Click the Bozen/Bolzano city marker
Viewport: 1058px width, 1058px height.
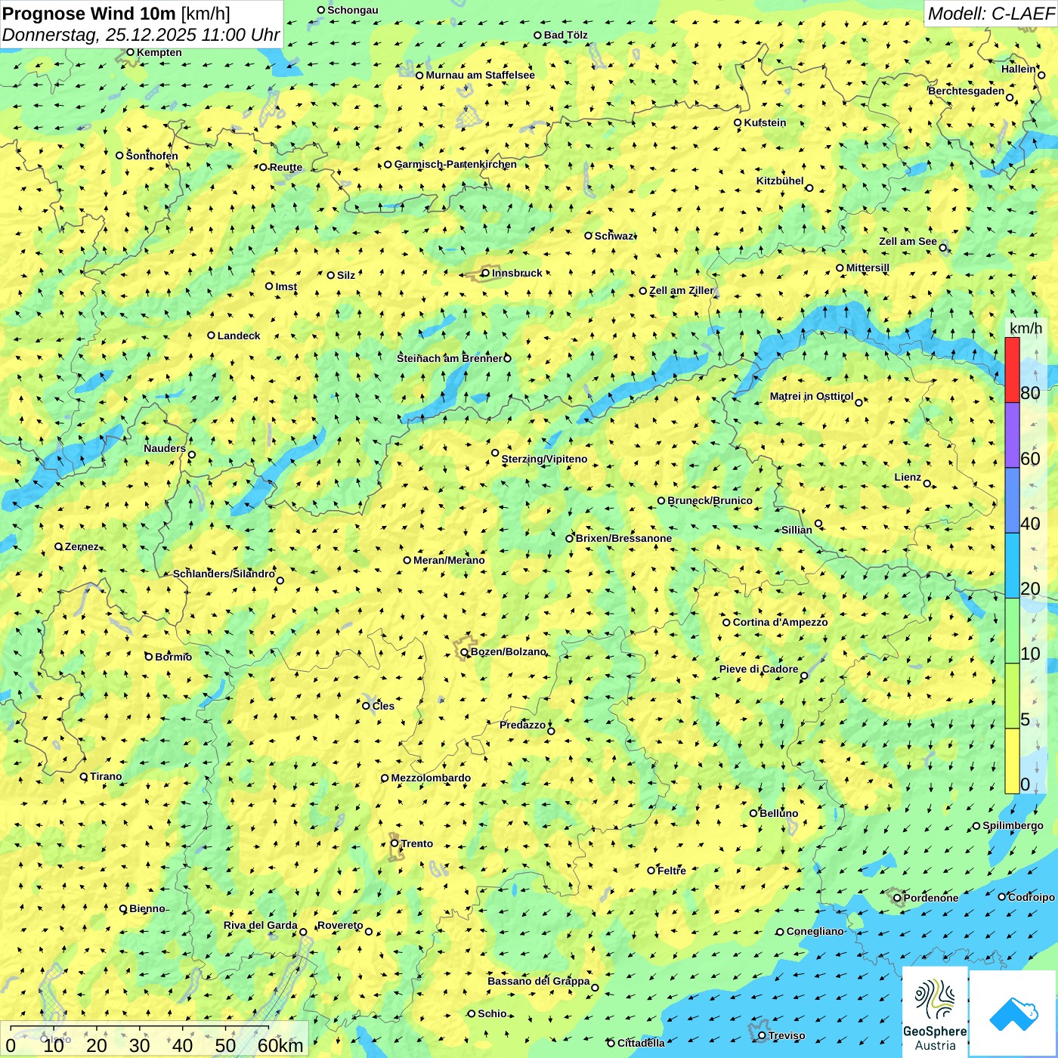tap(465, 651)
